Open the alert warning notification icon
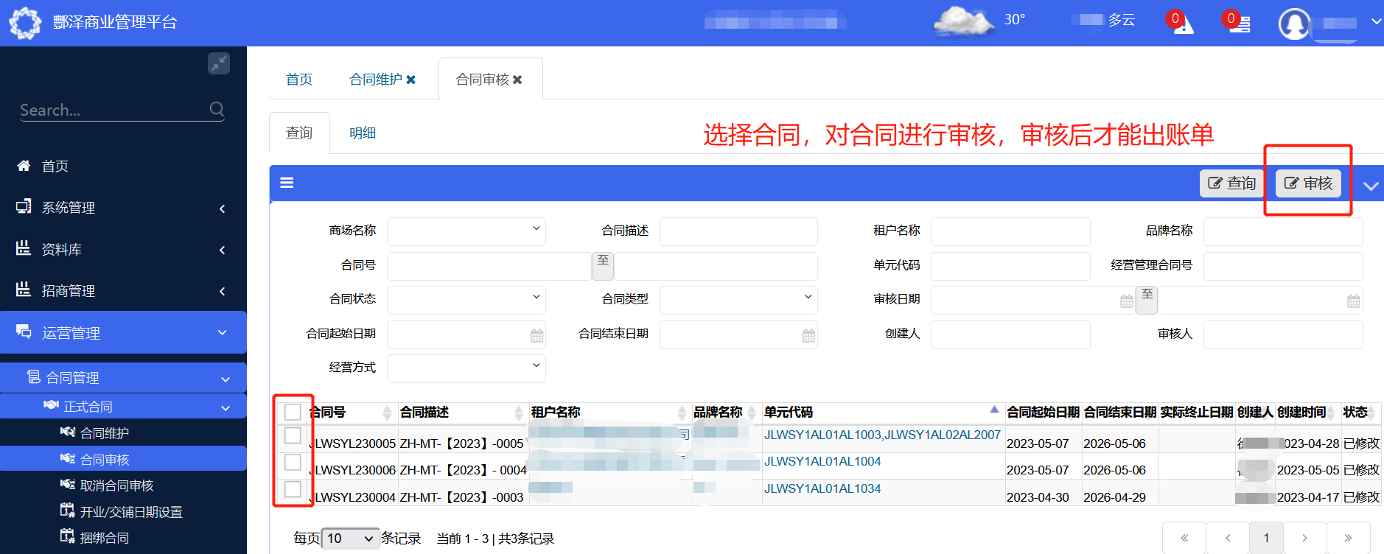Screen dimensions: 1384x554 tap(1182, 23)
